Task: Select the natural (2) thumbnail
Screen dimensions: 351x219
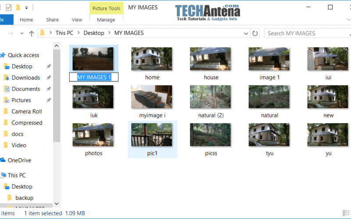Action: (x=210, y=96)
